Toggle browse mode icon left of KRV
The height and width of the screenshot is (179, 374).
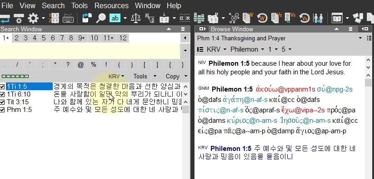(x=200, y=49)
